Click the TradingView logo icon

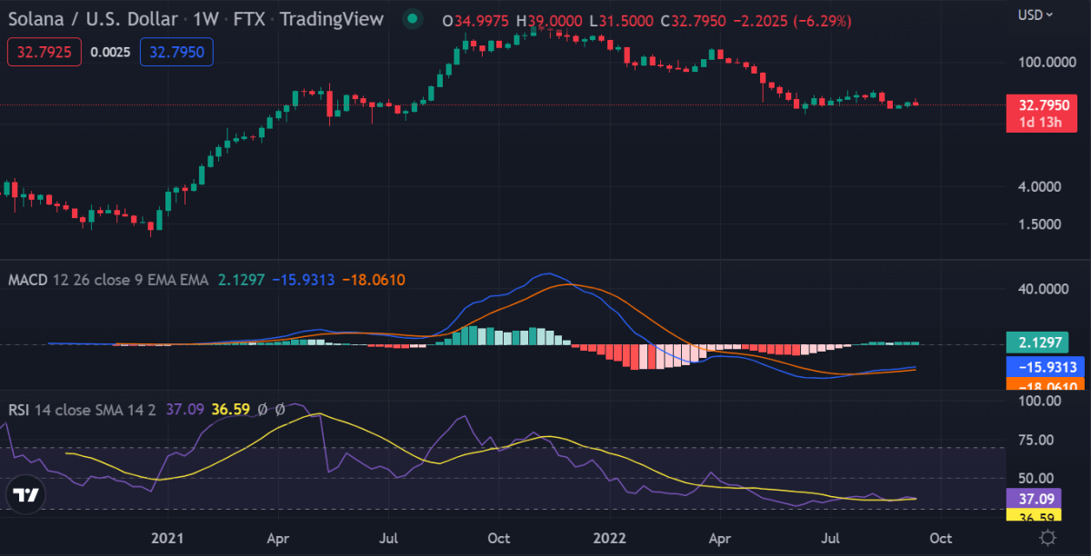pos(25,495)
